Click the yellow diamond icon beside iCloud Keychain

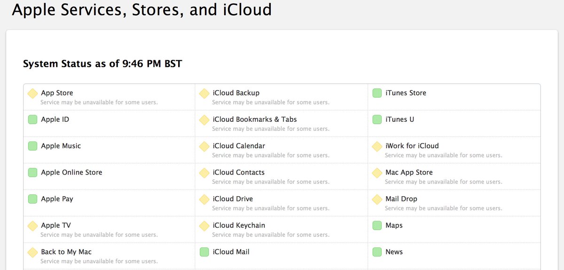[x=204, y=226]
